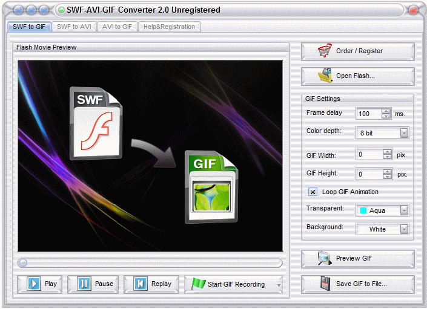The width and height of the screenshot is (427, 309).
Task: Decrease GIF Width with the down arrow
Action: click(387, 157)
